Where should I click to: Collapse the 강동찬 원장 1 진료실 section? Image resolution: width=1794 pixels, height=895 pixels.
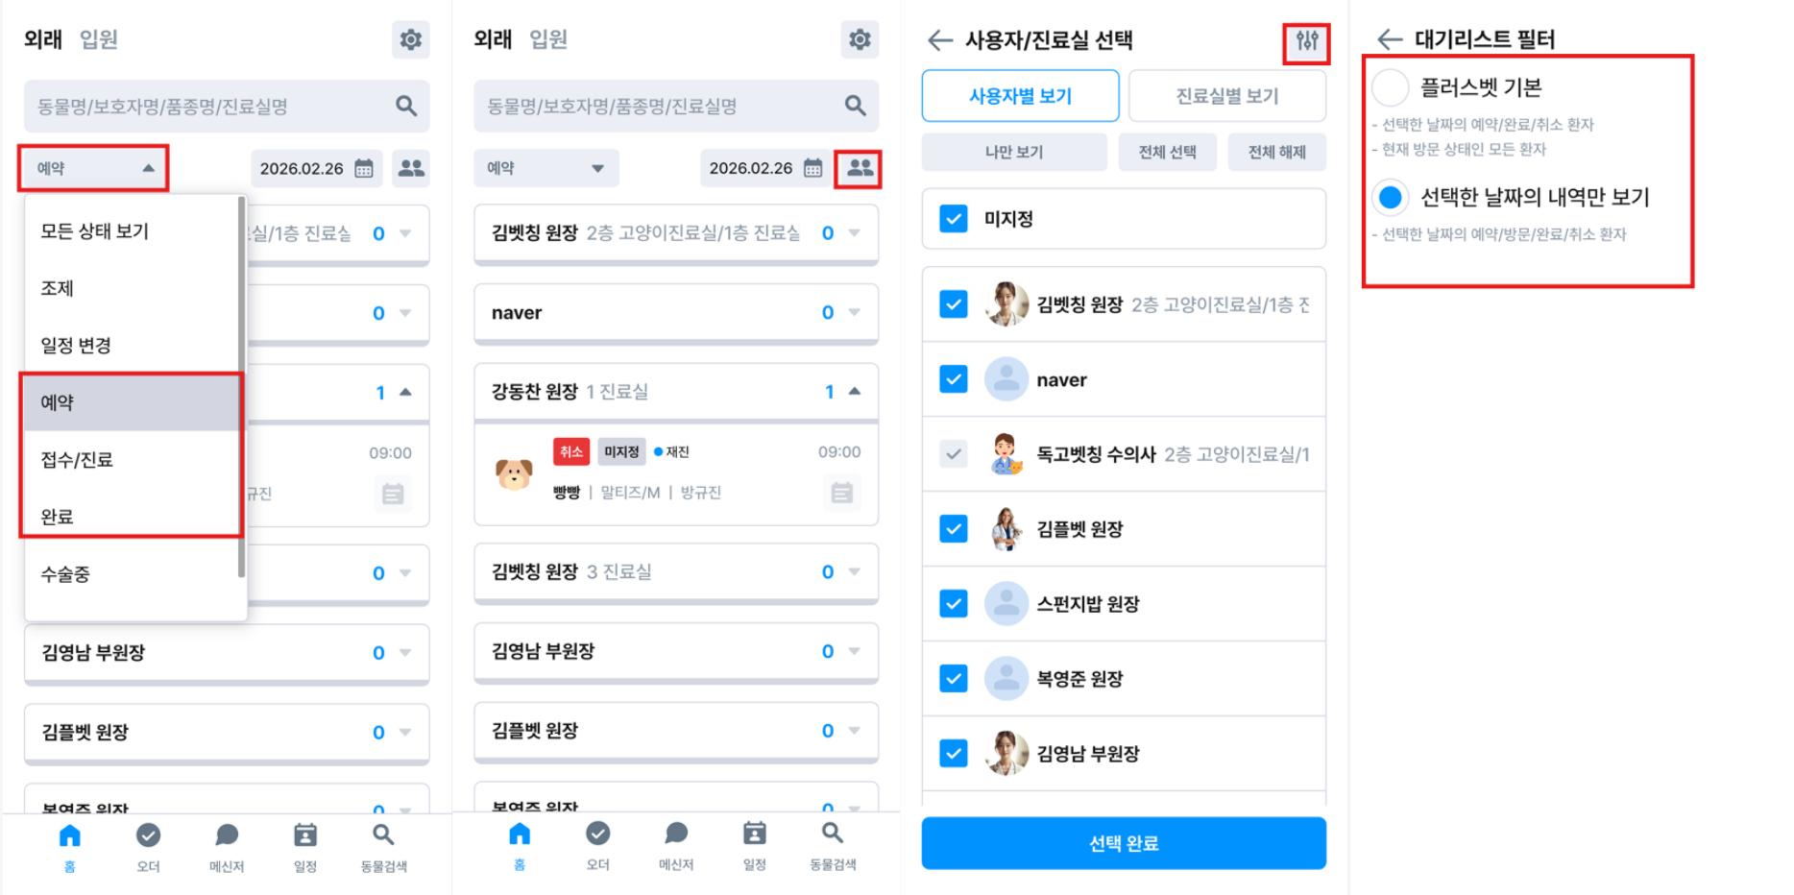pos(855,392)
